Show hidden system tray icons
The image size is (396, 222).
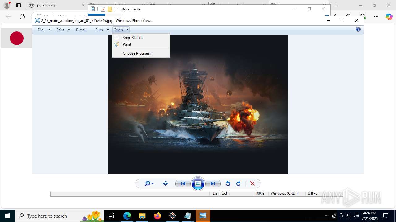click(x=326, y=216)
